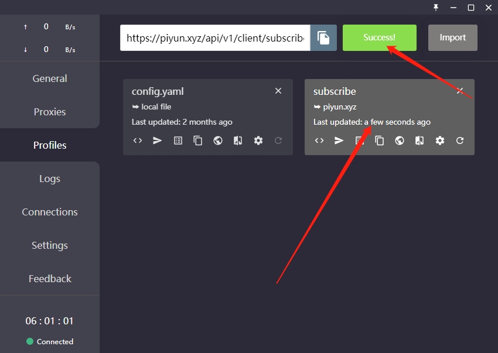This screenshot has height=353, width=498.
Task: Click the book icon on the subscribe profile
Action: pyautogui.click(x=419, y=140)
